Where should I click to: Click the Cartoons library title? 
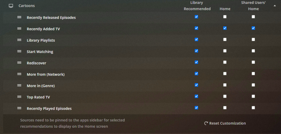[27, 6]
